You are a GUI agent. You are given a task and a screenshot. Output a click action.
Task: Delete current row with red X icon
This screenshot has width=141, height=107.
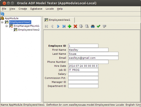75,26
